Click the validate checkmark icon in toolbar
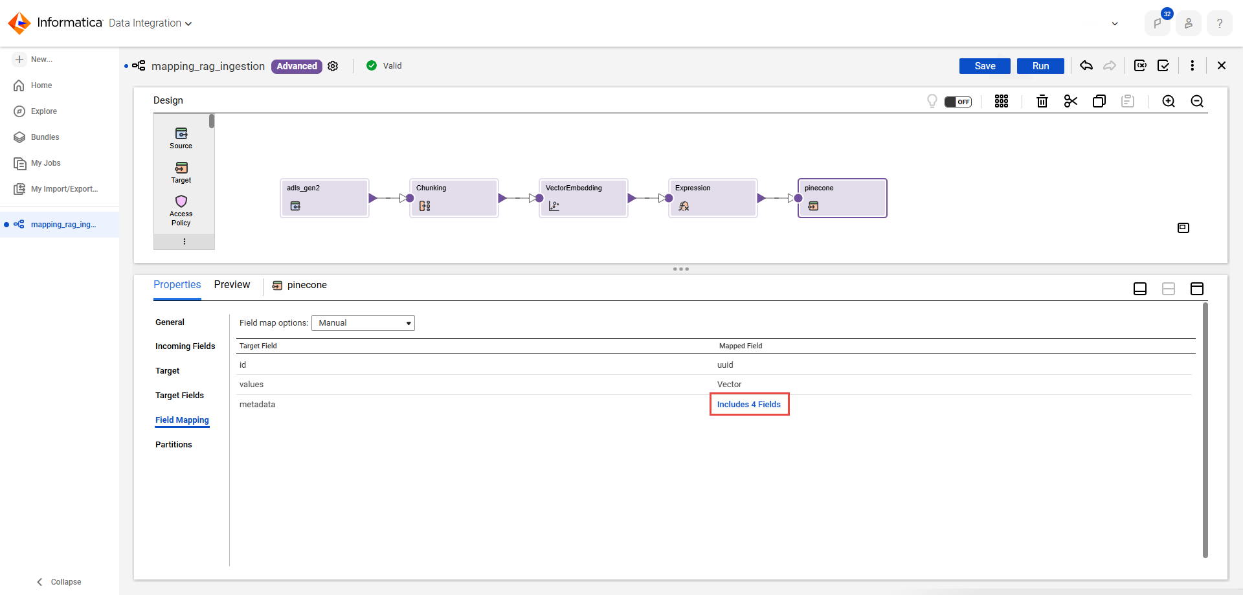1243x595 pixels. tap(1163, 65)
